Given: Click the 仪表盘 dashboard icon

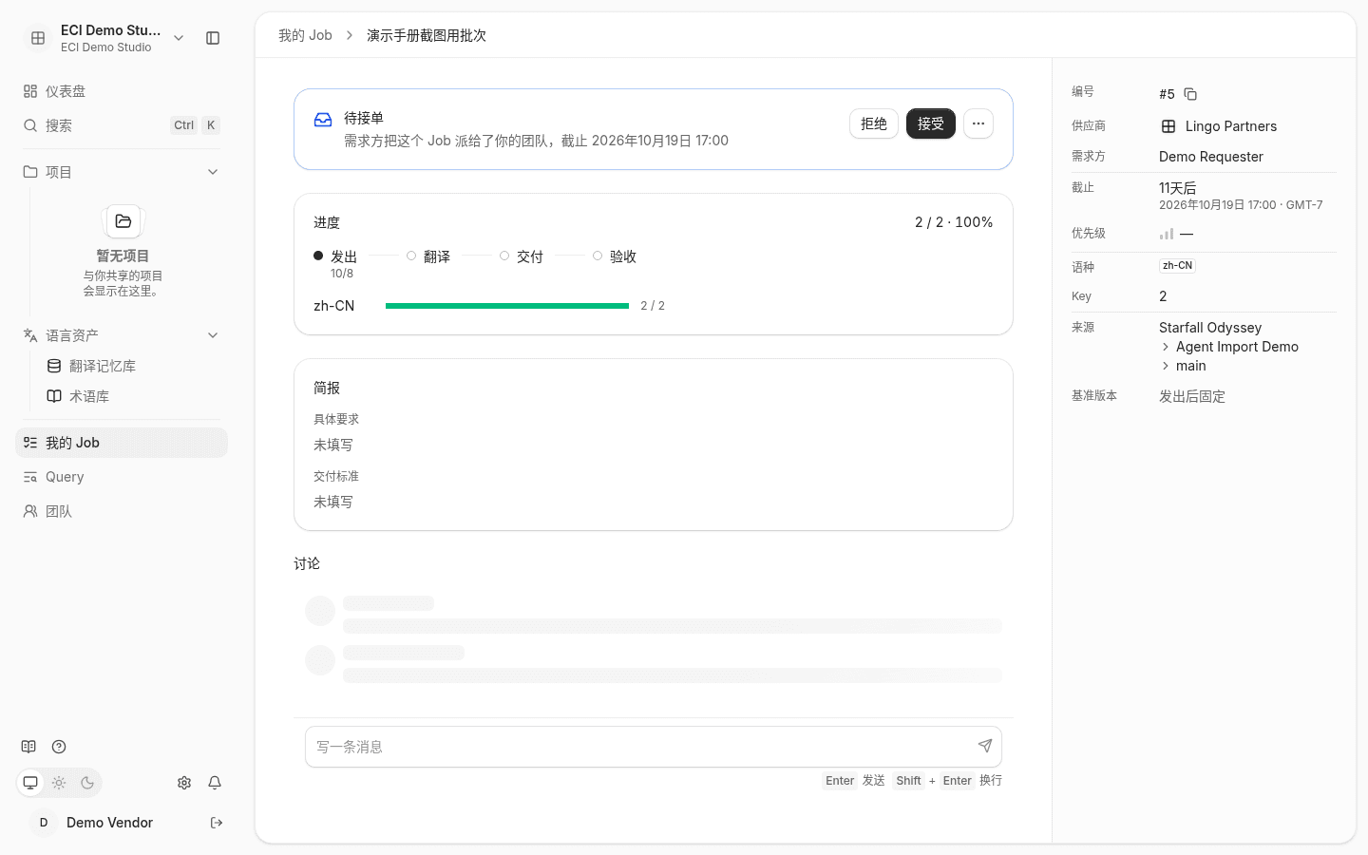Looking at the screenshot, I should tap(30, 91).
